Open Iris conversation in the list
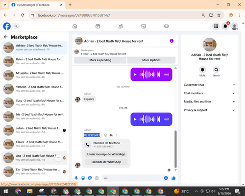The width and height of the screenshot is (245, 196). [34, 116]
